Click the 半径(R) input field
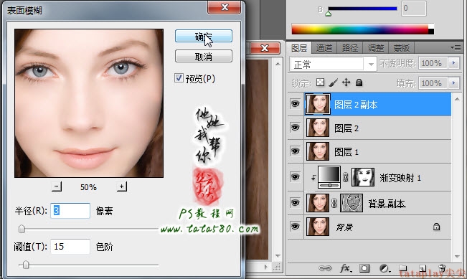The height and width of the screenshot is (279, 467). coord(70,211)
